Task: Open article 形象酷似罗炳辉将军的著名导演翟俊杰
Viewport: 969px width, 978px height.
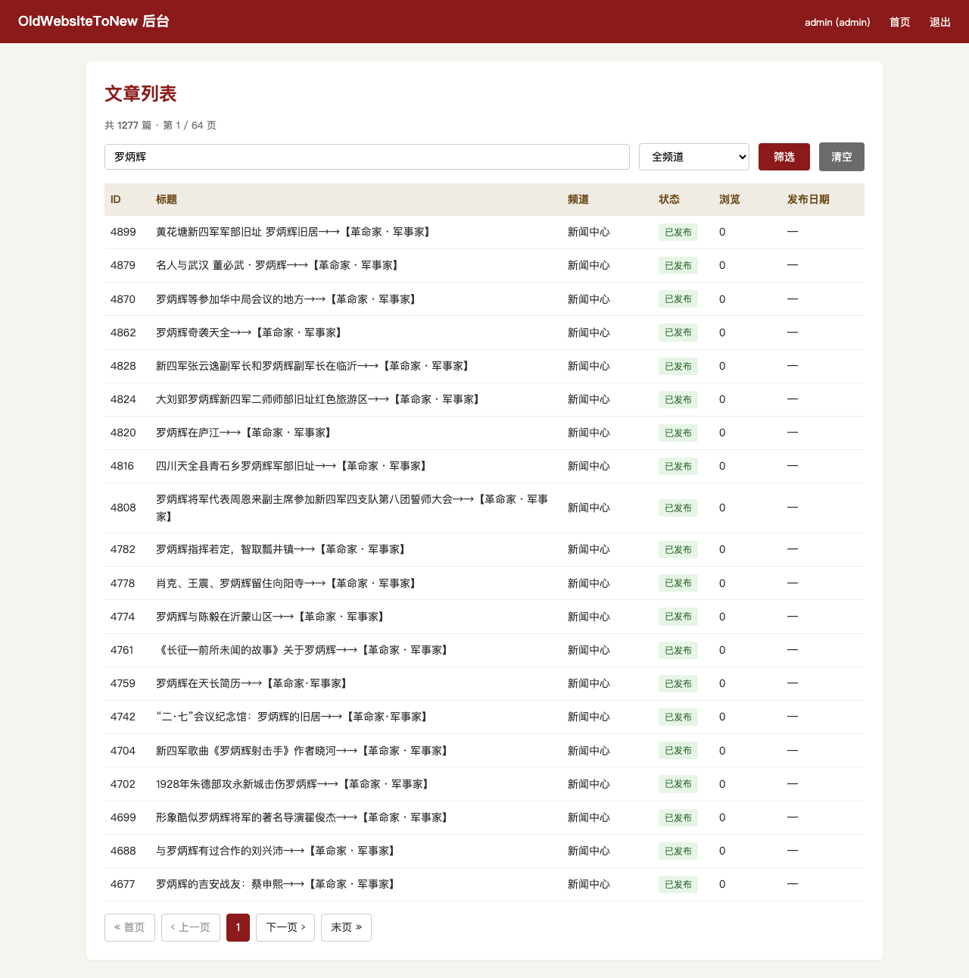Action: 304,817
